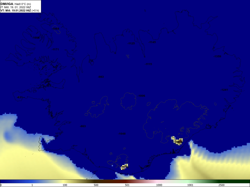Click the -1006 value beside the round central glacier

[141, 96]
